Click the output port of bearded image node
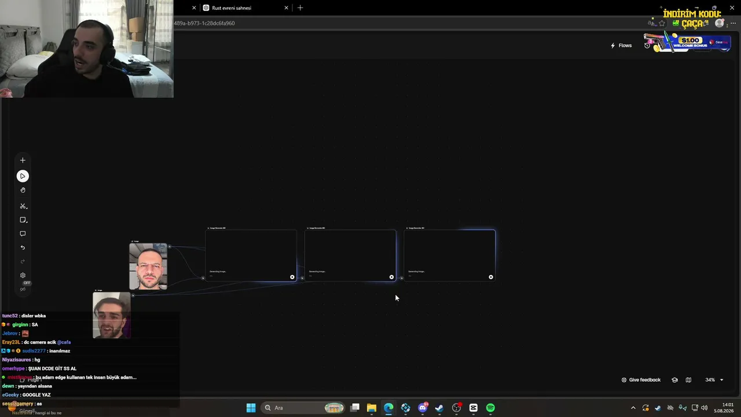The width and height of the screenshot is (741, 417). tap(170, 247)
